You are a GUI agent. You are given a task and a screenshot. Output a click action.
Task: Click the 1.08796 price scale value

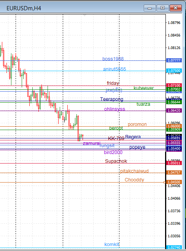174,23
